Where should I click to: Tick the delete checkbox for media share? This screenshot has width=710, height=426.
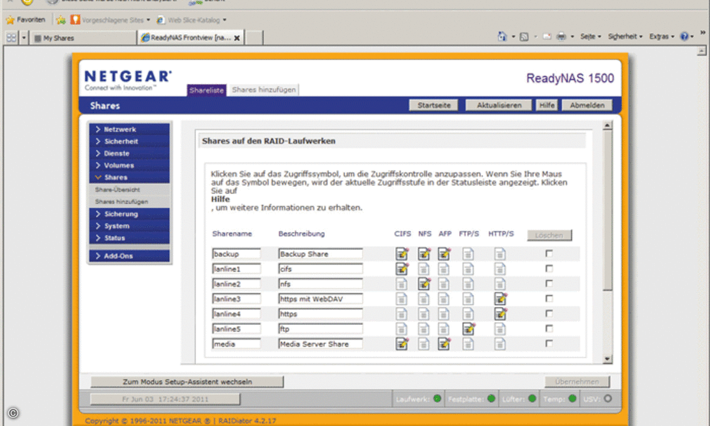click(x=549, y=344)
